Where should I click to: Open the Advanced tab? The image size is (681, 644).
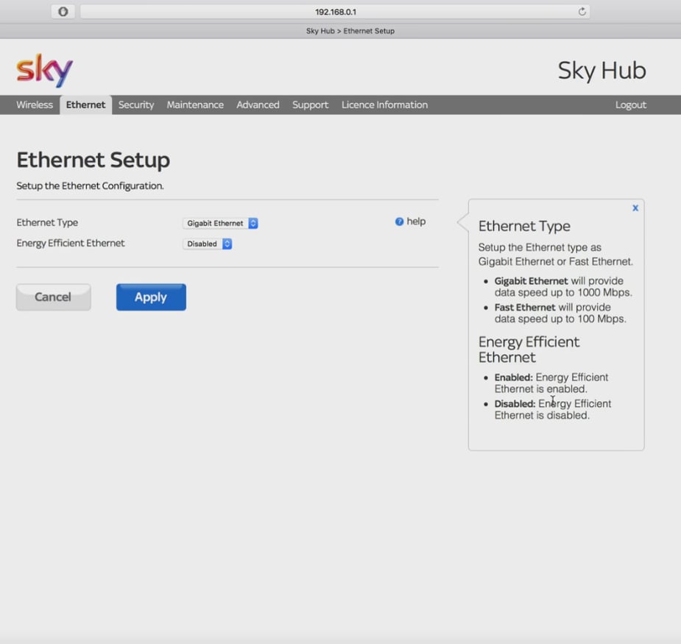258,105
